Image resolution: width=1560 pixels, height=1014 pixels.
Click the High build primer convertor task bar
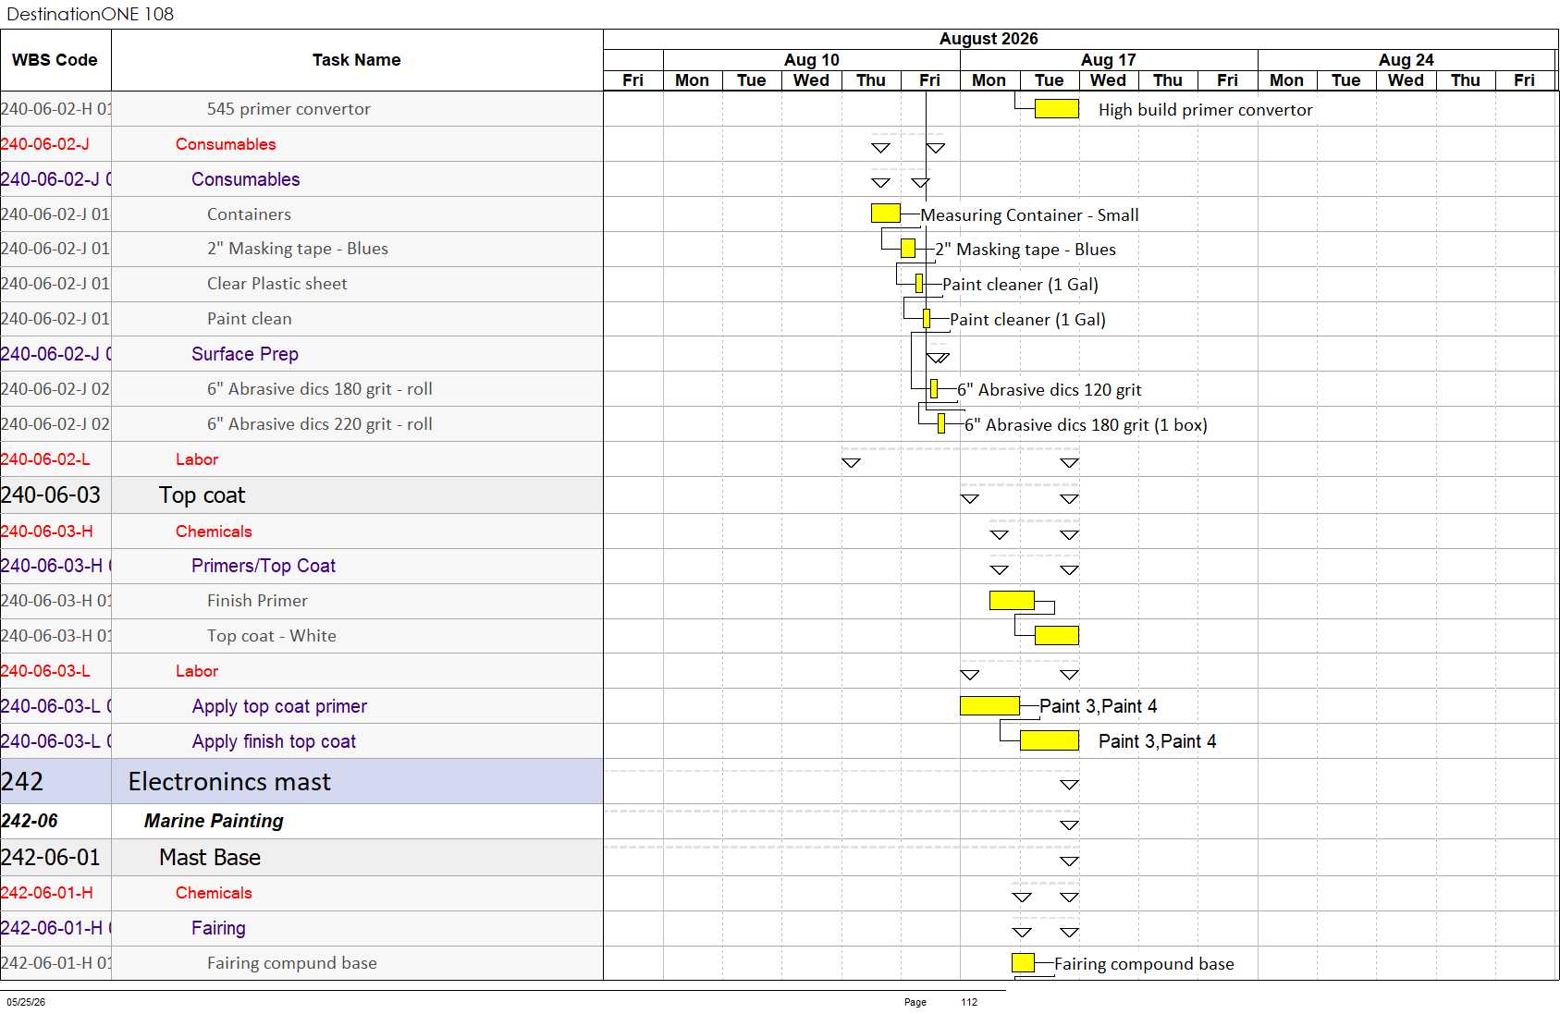point(1056,109)
